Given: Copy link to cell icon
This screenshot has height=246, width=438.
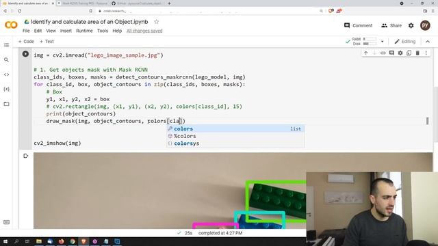Looking at the screenshot, I should [383, 53].
